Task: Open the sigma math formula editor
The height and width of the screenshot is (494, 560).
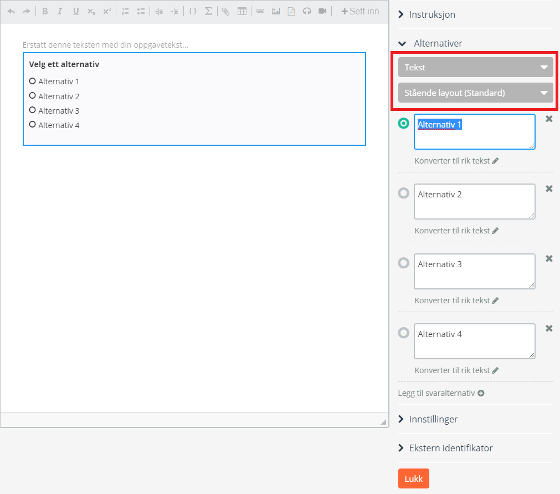Action: point(209,12)
